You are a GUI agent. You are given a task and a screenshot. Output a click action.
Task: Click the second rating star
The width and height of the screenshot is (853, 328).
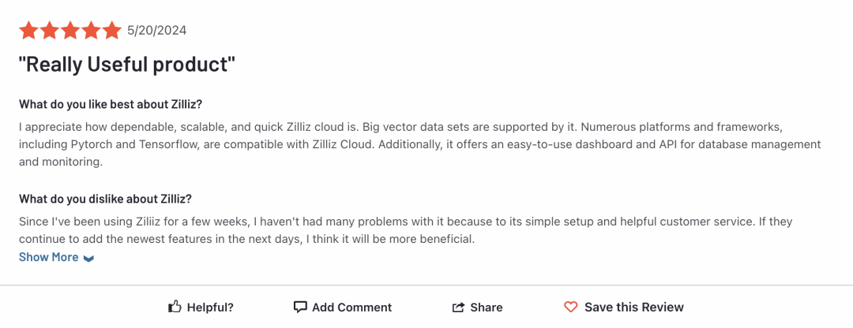pyautogui.click(x=50, y=31)
